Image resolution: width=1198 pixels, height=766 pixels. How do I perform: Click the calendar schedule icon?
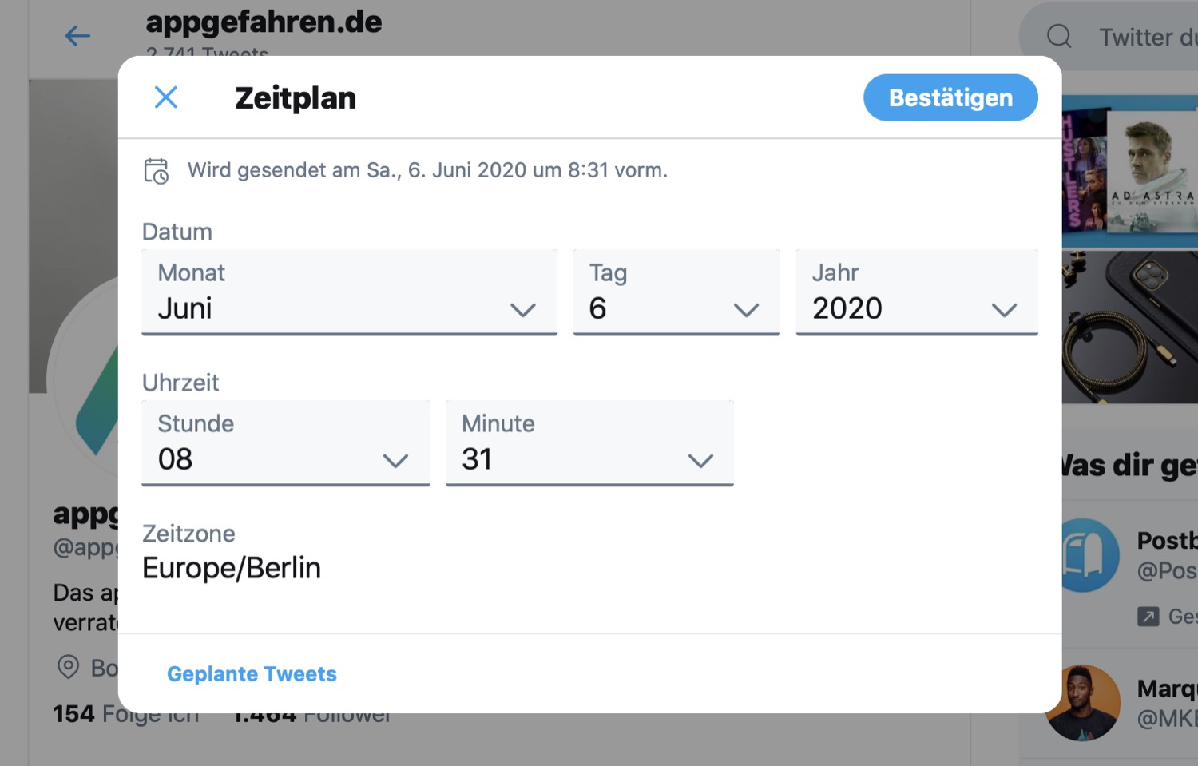(157, 170)
